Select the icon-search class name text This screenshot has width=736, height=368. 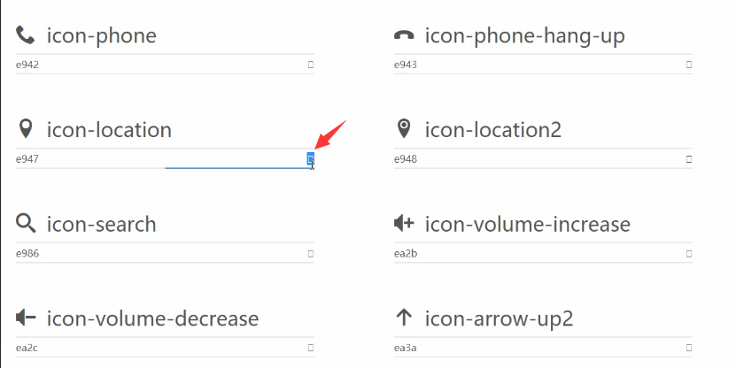pos(101,224)
